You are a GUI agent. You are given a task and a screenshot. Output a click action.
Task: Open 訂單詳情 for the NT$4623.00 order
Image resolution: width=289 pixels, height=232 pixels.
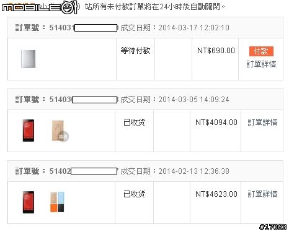click(262, 194)
